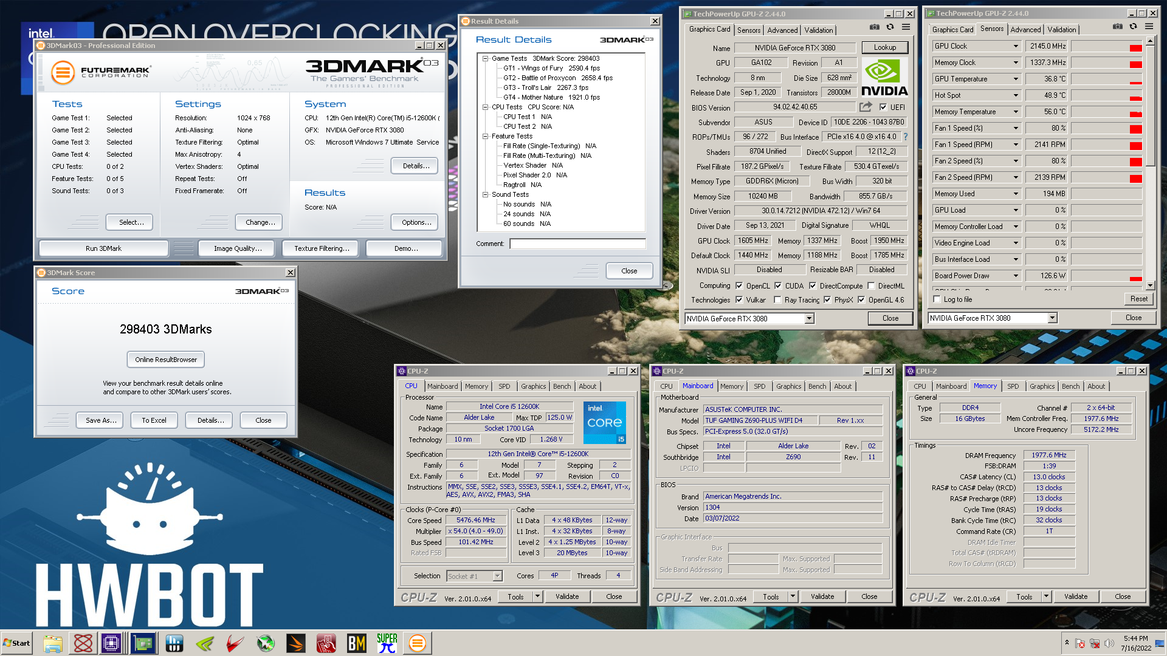Enable the Log to file checkbox
The height and width of the screenshot is (656, 1167).
(937, 299)
